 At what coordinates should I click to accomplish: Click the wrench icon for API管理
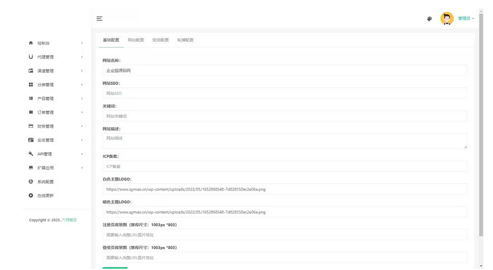coord(30,154)
